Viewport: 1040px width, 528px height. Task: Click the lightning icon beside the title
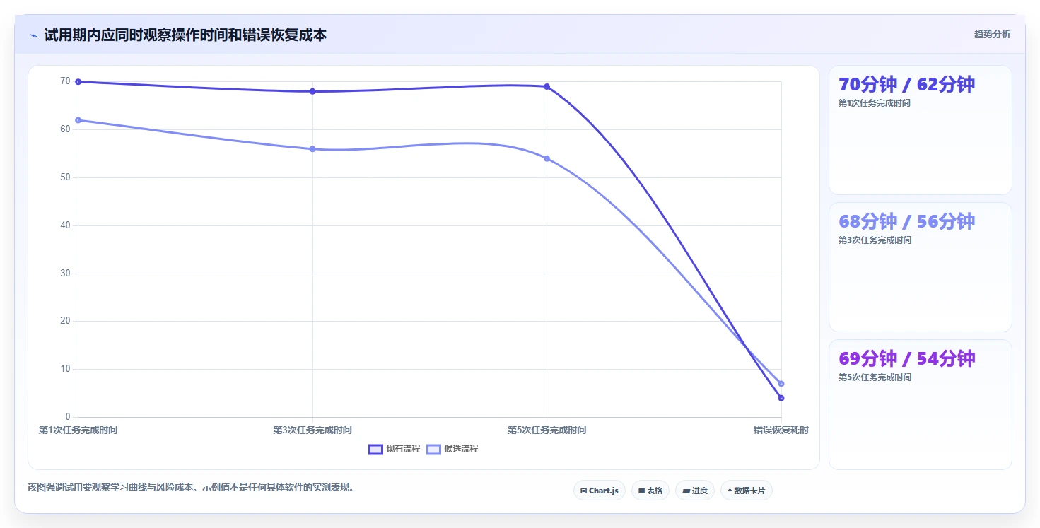click(33, 35)
